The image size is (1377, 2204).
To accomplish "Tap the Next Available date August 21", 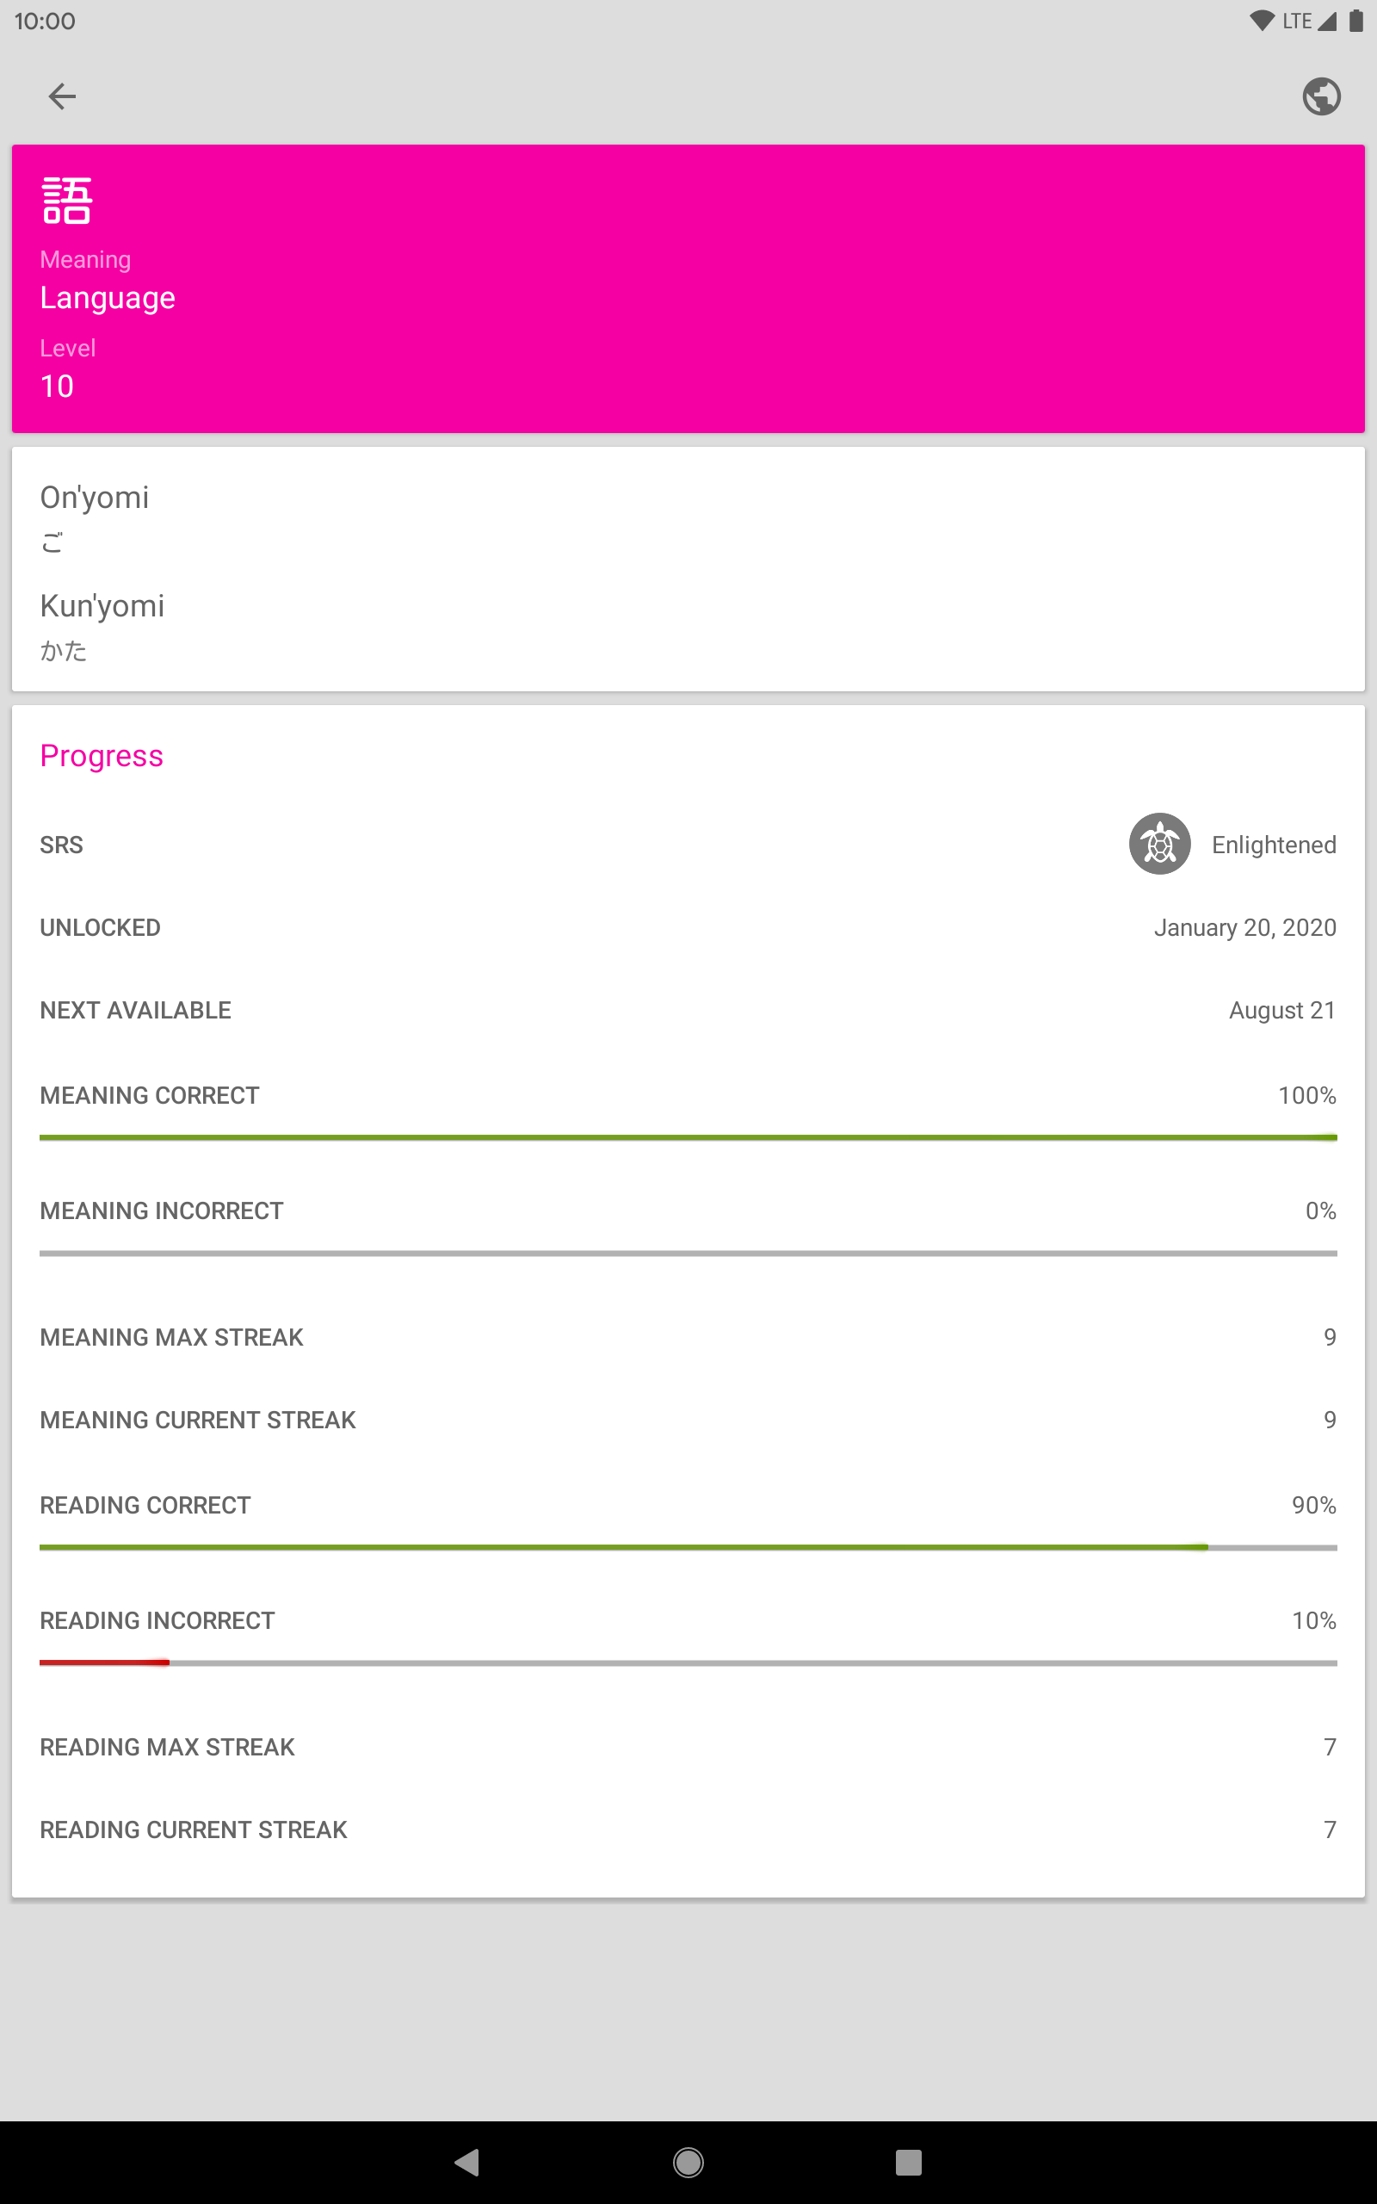I will (1282, 1010).
